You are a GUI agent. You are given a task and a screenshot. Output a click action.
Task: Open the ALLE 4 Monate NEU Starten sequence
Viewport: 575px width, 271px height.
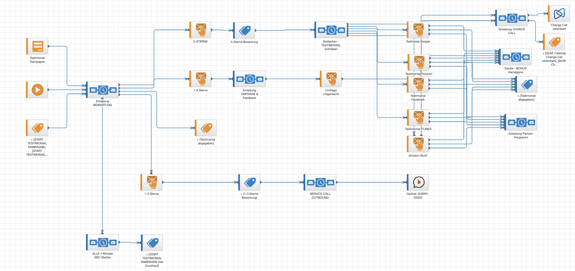point(103,242)
